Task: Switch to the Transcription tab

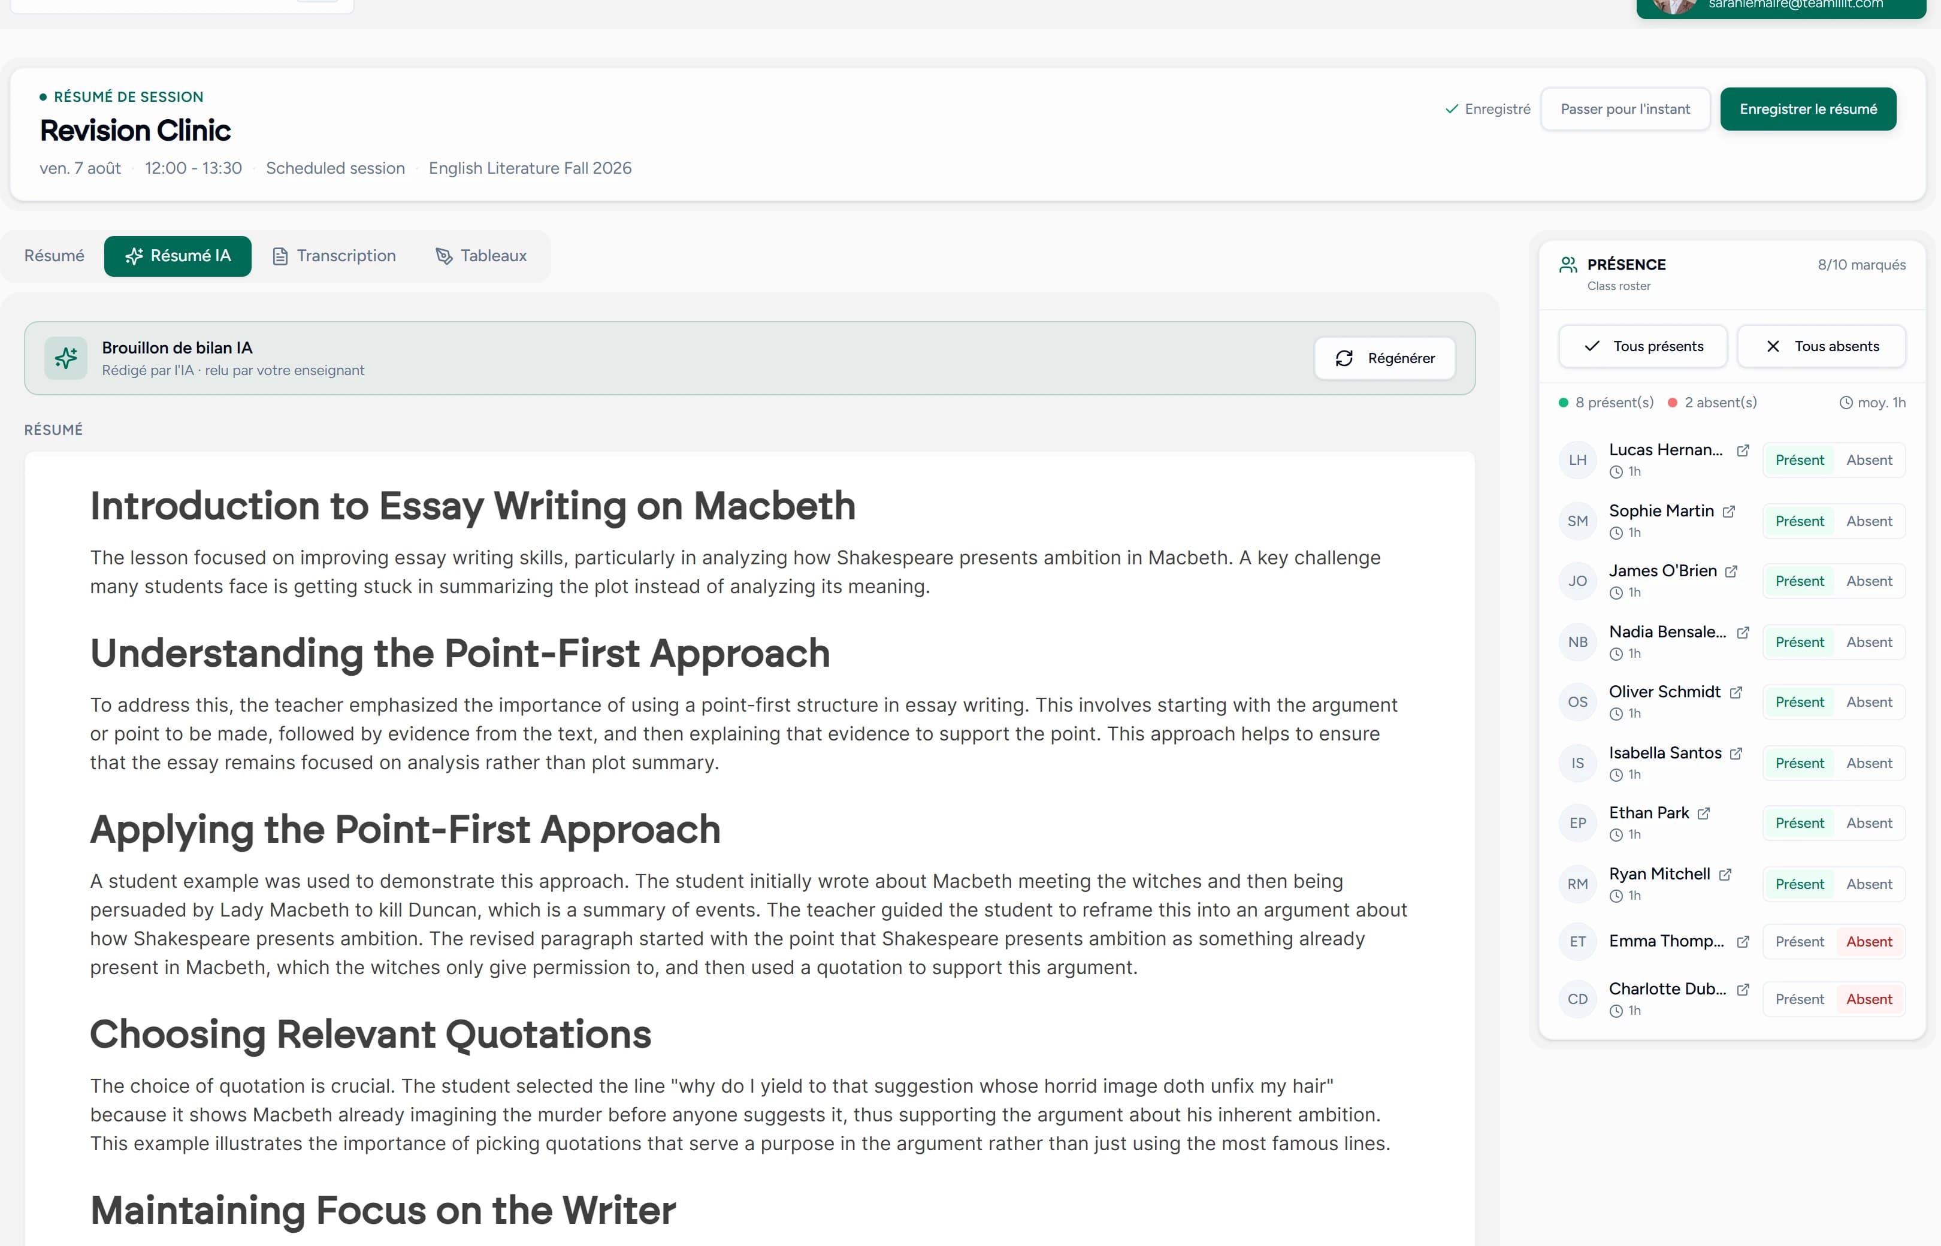Action: click(x=334, y=256)
